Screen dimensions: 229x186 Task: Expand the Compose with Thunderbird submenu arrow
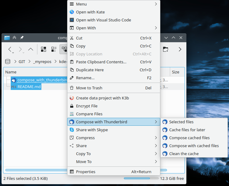[156, 122]
